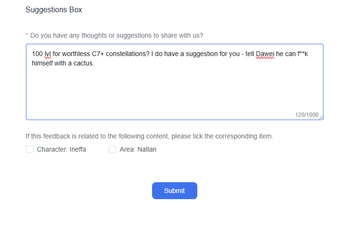Tick the Character: Ineffa checkbox
The image size is (356, 226).
30,150
